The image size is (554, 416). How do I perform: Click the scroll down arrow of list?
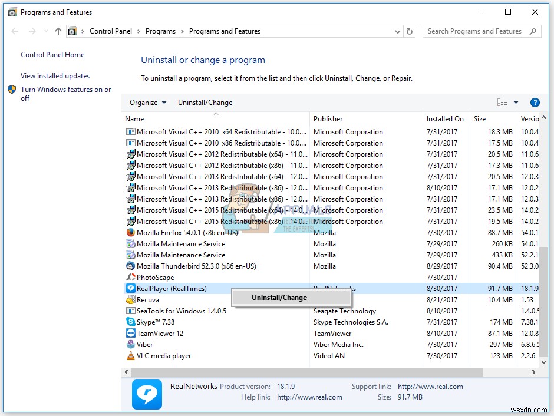click(x=544, y=362)
